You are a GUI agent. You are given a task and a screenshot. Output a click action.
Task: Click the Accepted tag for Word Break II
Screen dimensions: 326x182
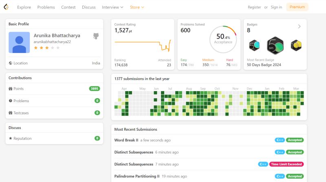[295, 140]
